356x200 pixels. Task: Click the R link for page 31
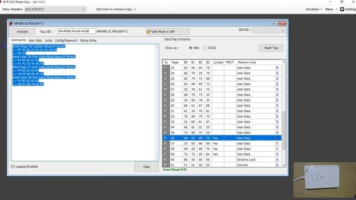click(277, 111)
